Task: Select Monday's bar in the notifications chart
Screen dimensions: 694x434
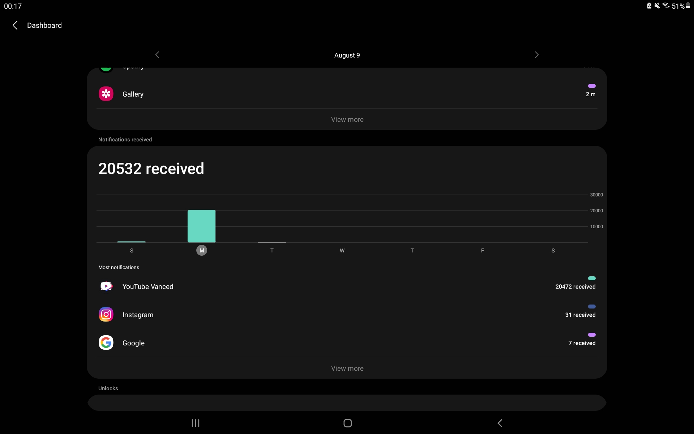Action: pyautogui.click(x=201, y=226)
